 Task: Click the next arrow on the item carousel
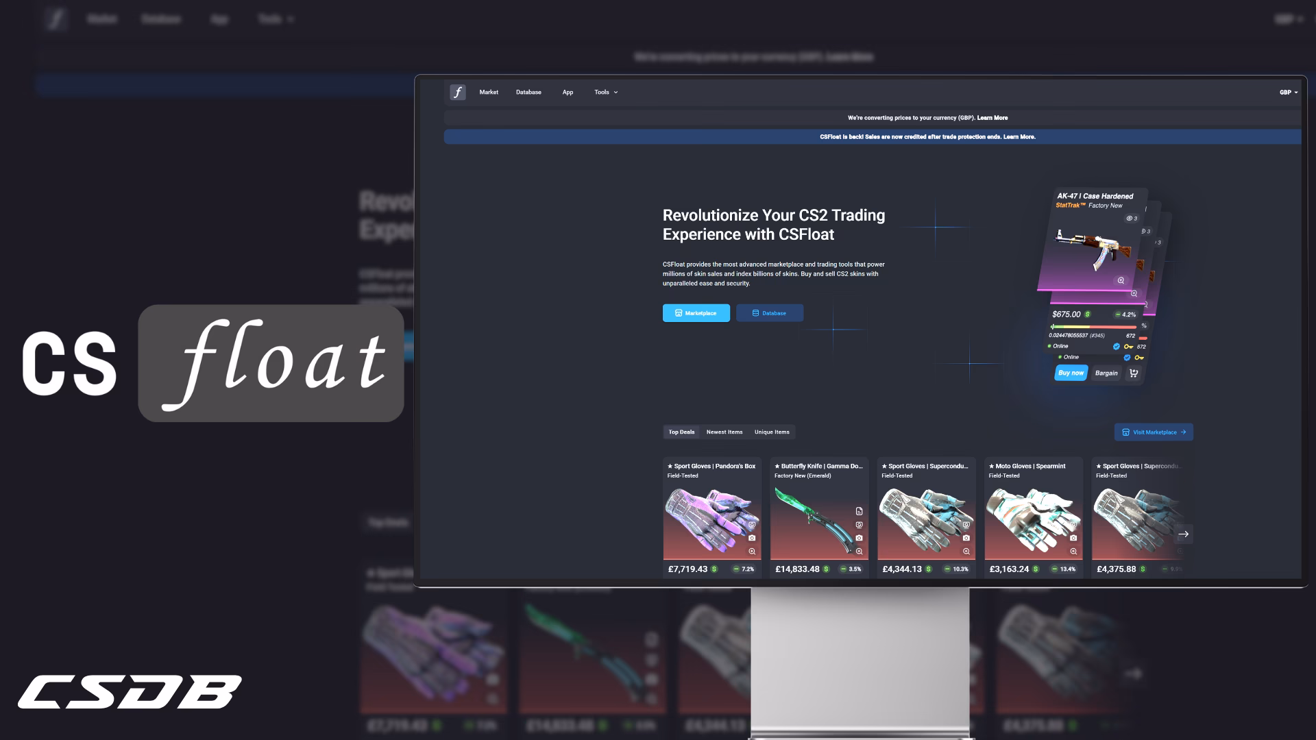click(x=1183, y=534)
